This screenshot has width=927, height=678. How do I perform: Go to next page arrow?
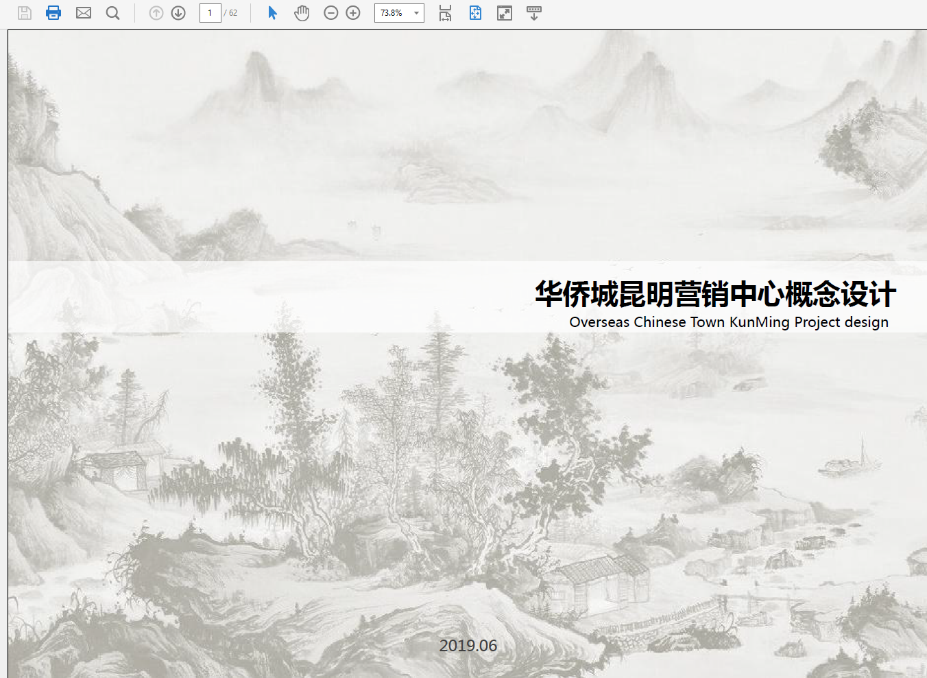(178, 13)
